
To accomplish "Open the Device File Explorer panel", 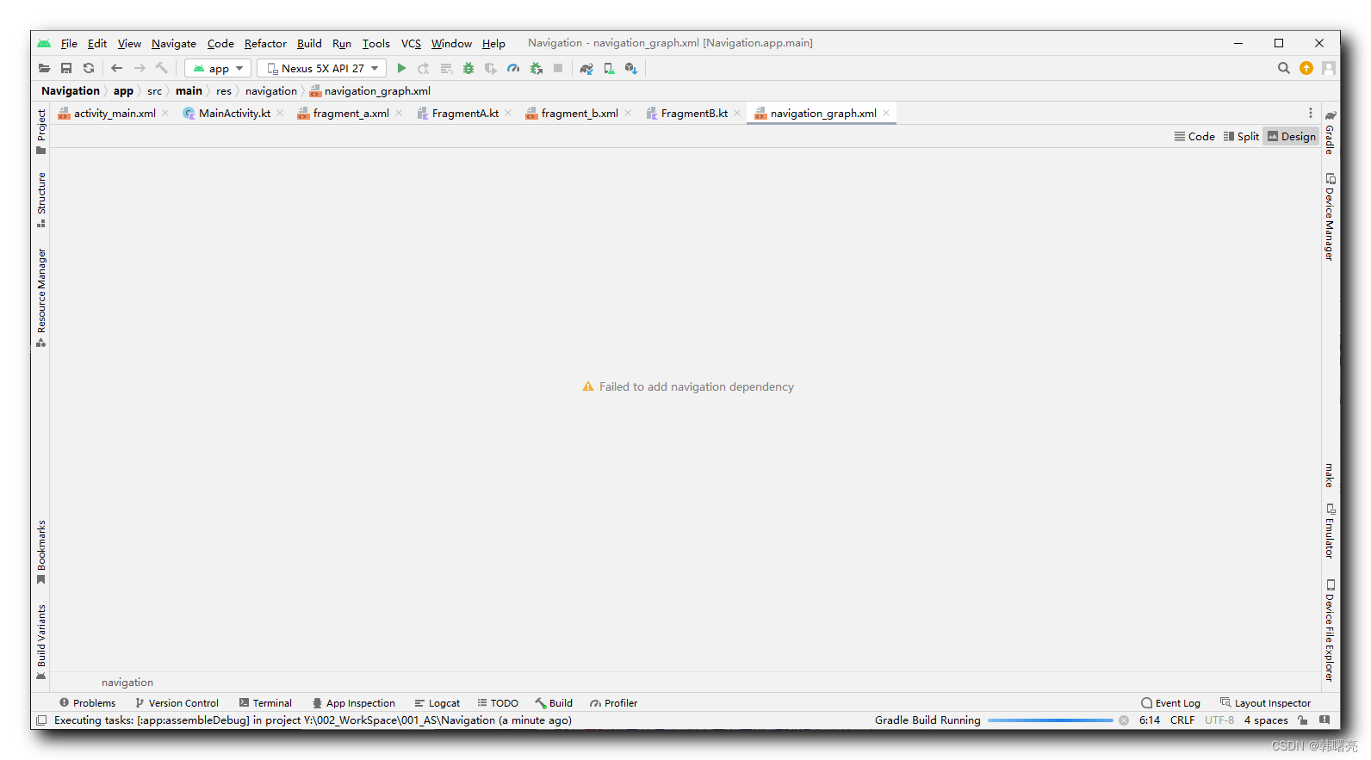I will click(1331, 631).
